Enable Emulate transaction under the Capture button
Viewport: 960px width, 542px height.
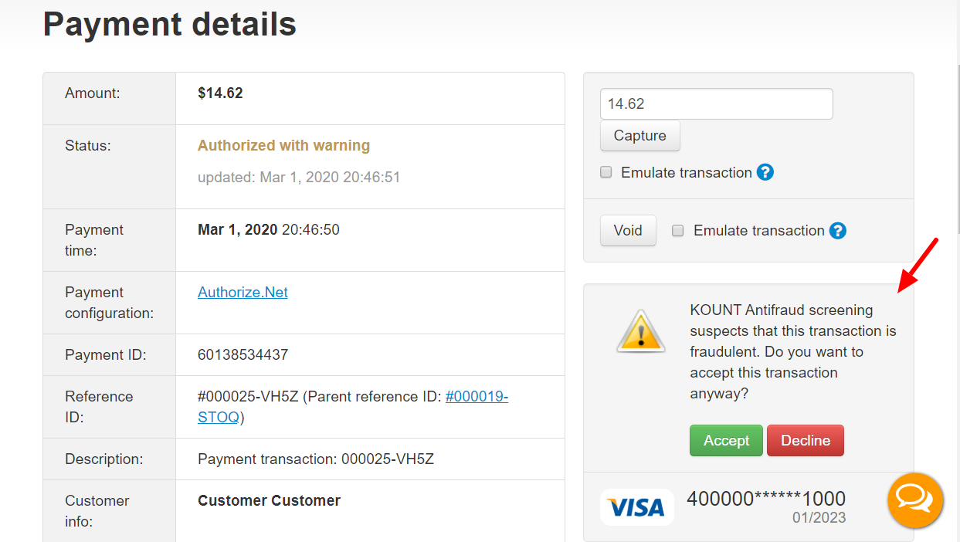606,172
